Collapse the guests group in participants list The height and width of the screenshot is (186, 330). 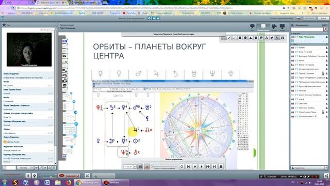pos(292,44)
